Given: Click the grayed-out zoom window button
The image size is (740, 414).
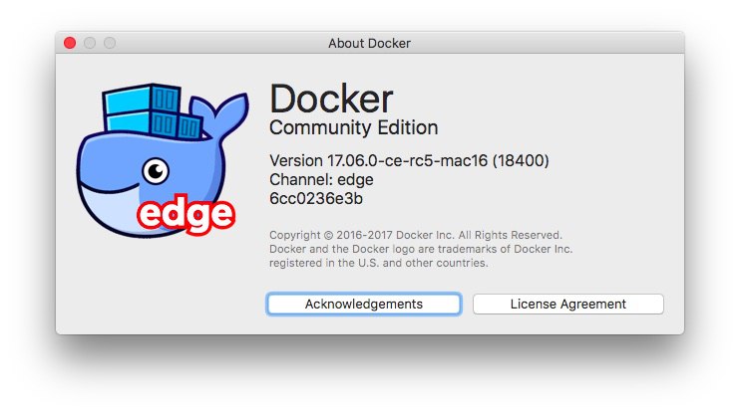Looking at the screenshot, I should coord(110,43).
